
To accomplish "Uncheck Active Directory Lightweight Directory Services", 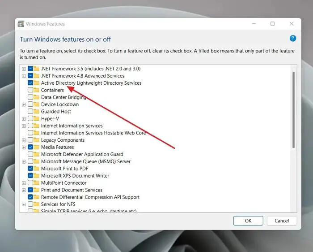I will click(30, 83).
